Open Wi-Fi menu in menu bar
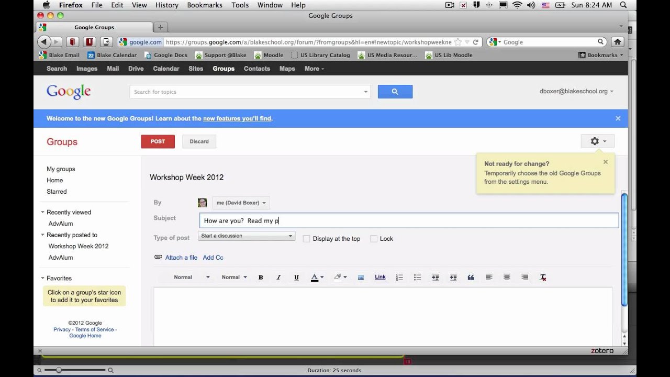 coord(517,5)
